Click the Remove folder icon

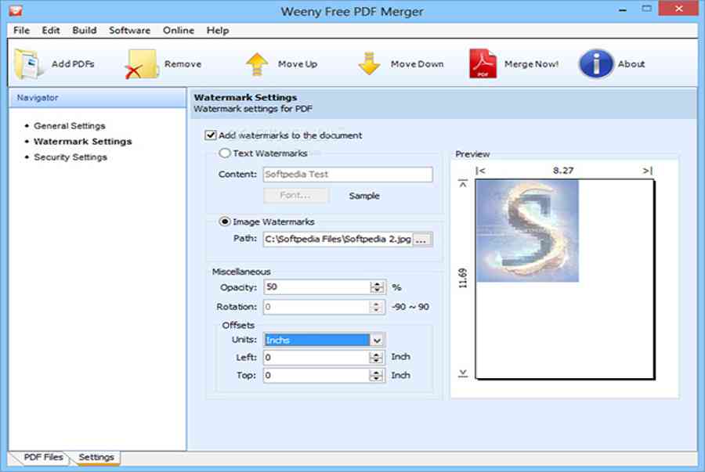coord(142,64)
